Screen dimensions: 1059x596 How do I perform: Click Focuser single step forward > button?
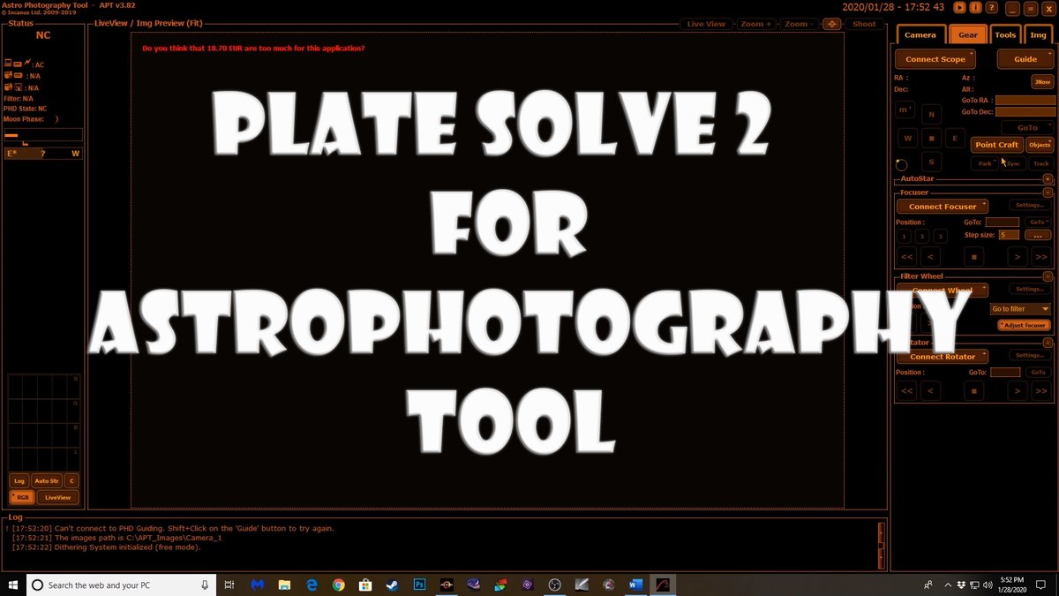click(x=1018, y=257)
